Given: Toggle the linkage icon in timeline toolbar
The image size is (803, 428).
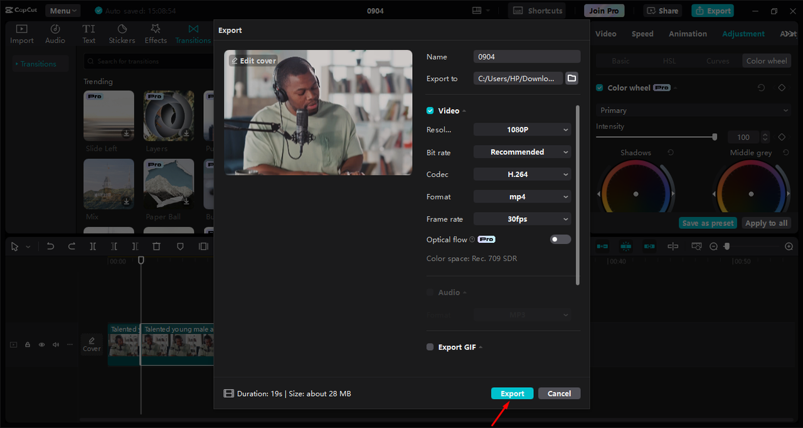Looking at the screenshot, I should click(x=649, y=247).
